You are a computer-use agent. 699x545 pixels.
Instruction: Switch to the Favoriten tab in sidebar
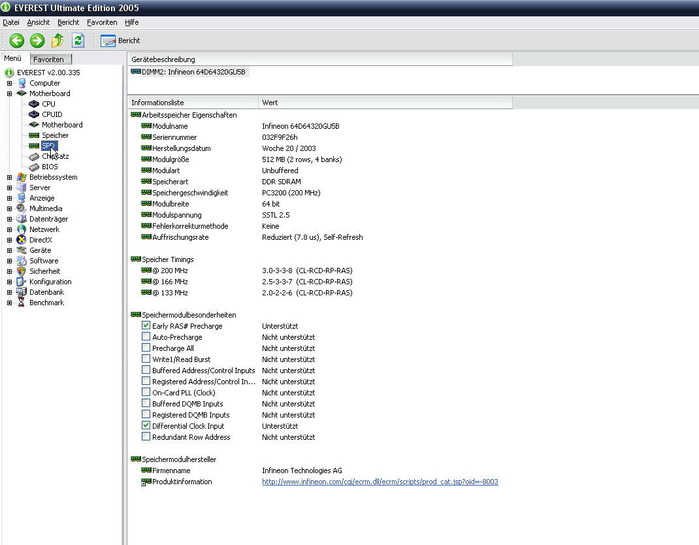(x=50, y=59)
